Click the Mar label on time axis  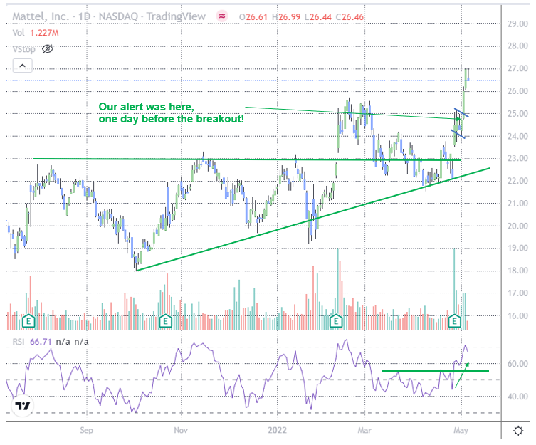[x=364, y=430]
